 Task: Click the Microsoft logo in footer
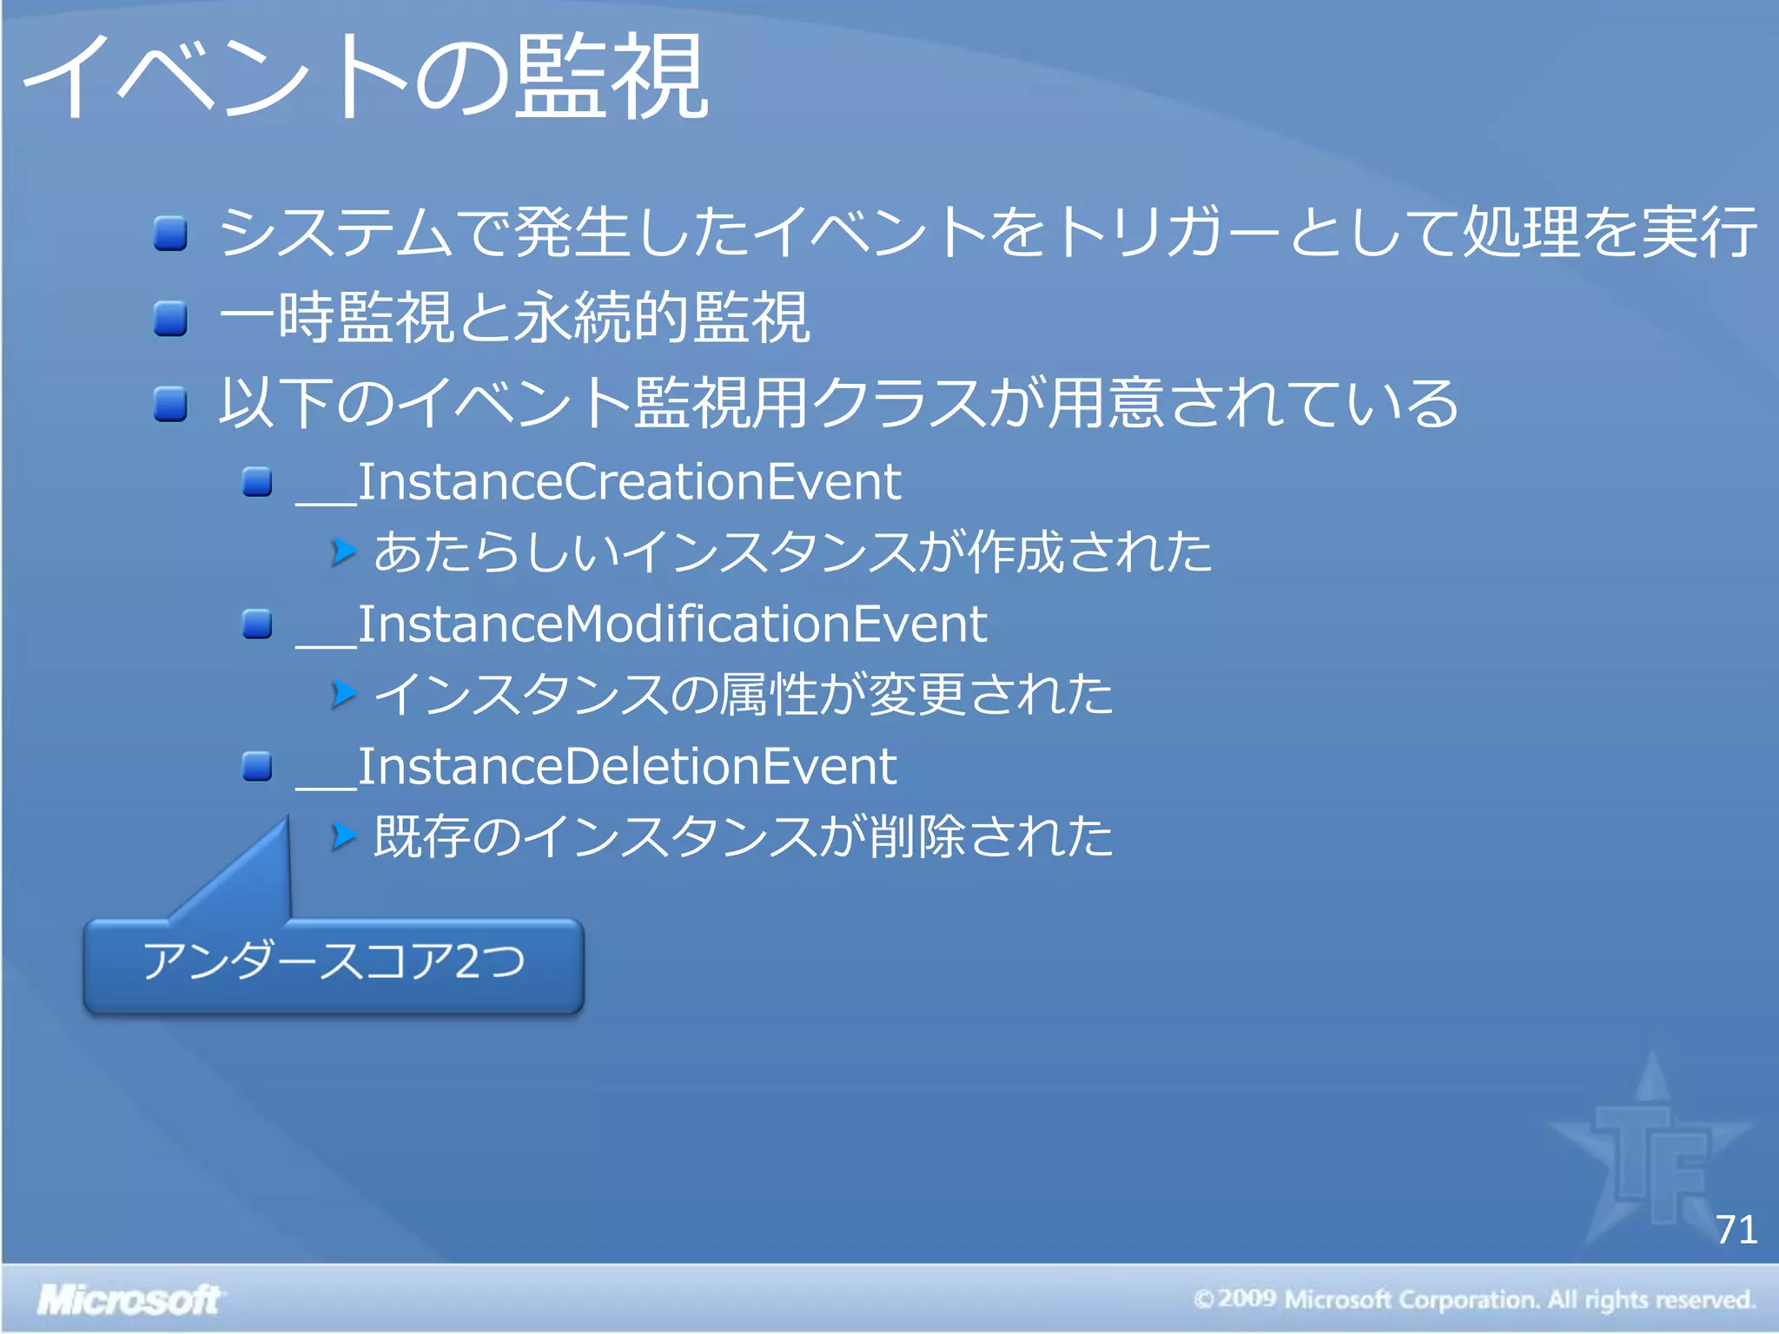pyautogui.click(x=129, y=1299)
